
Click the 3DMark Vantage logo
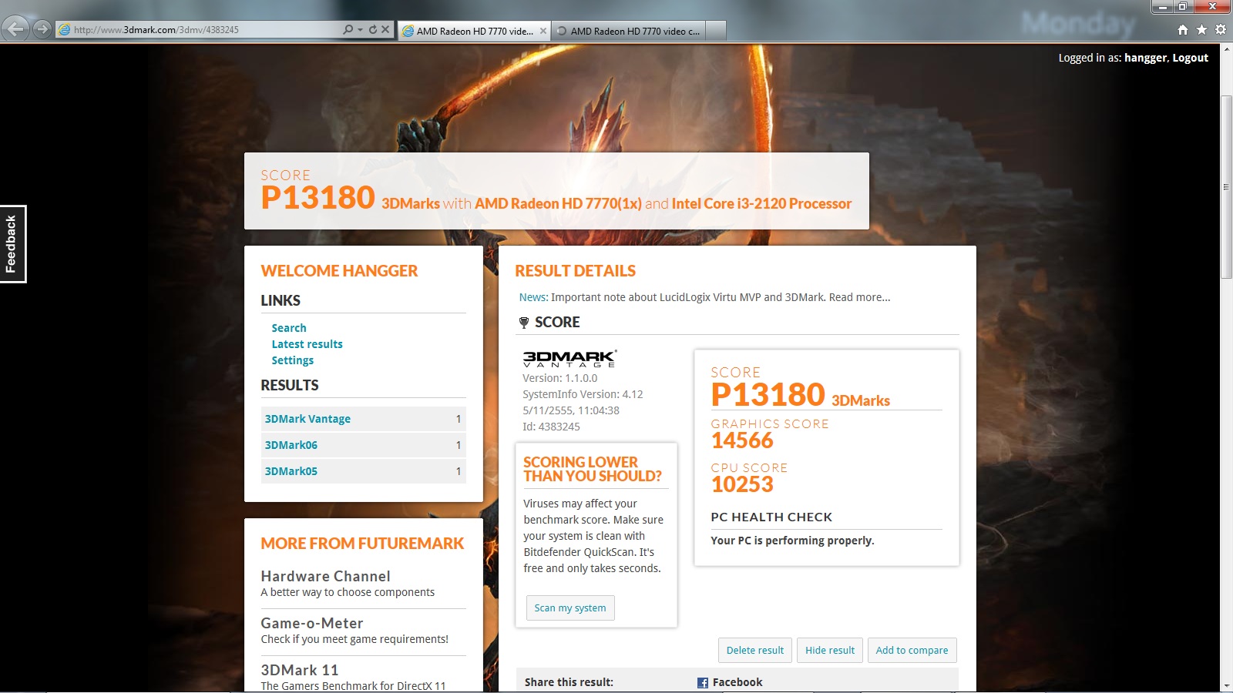tap(569, 359)
